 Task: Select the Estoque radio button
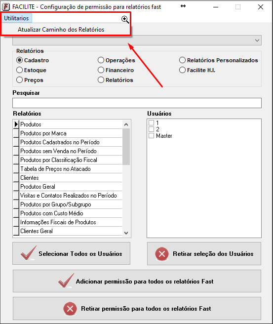click(x=19, y=70)
